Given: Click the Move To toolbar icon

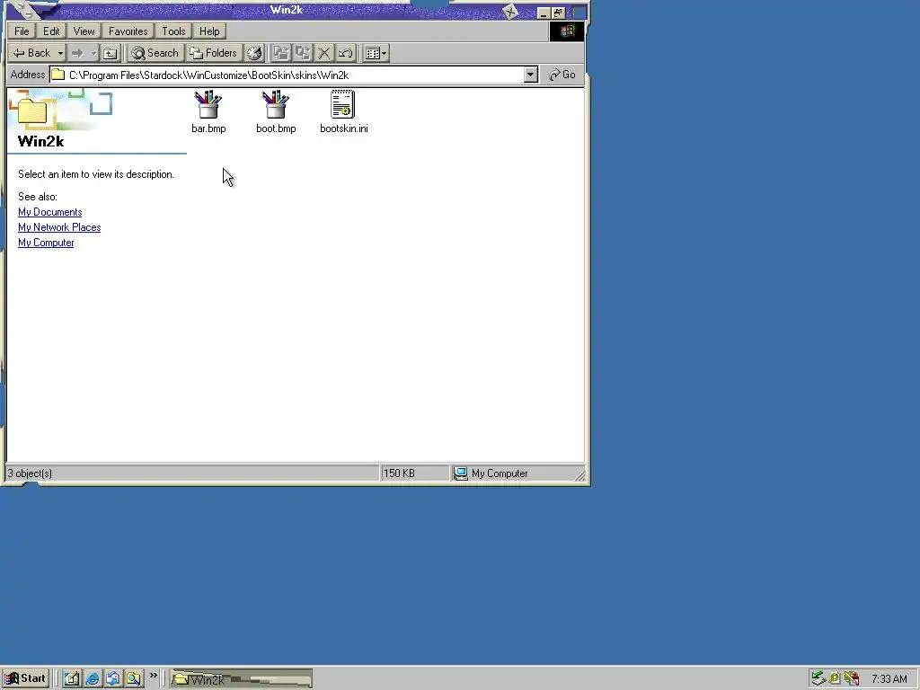Looking at the screenshot, I should (x=281, y=53).
